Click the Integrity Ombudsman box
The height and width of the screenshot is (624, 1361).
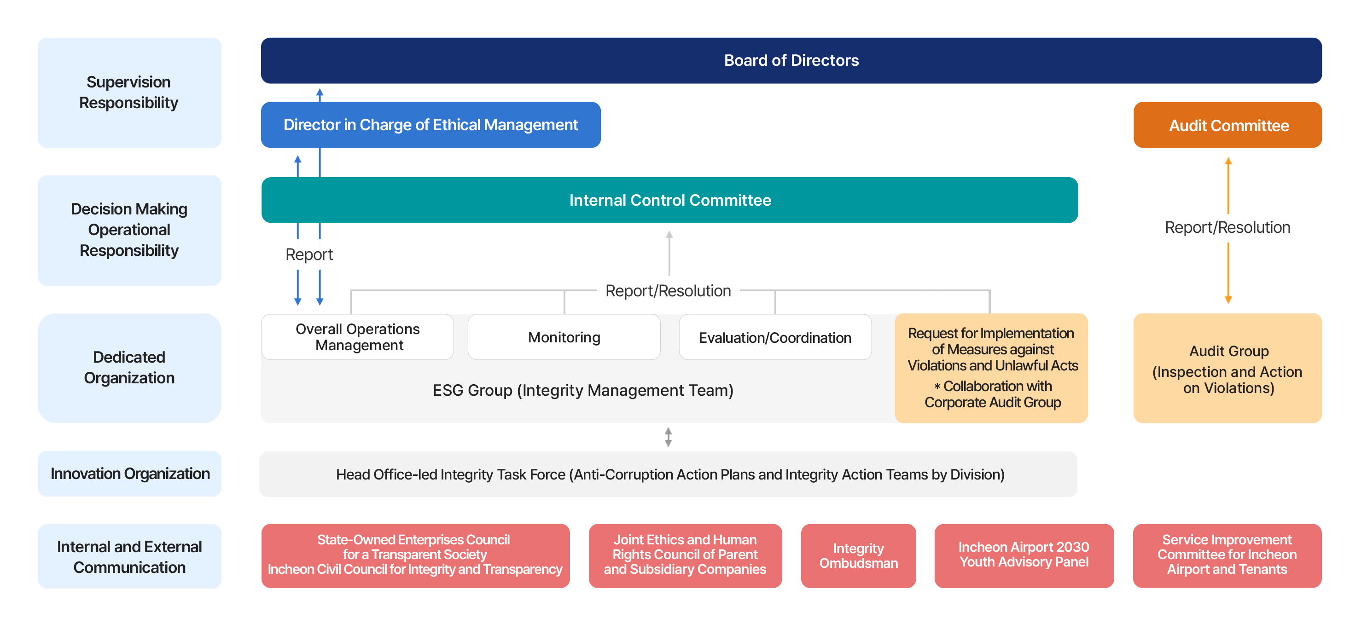(x=858, y=555)
